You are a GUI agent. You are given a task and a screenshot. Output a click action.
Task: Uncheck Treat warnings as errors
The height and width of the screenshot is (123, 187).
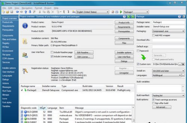[153, 100]
